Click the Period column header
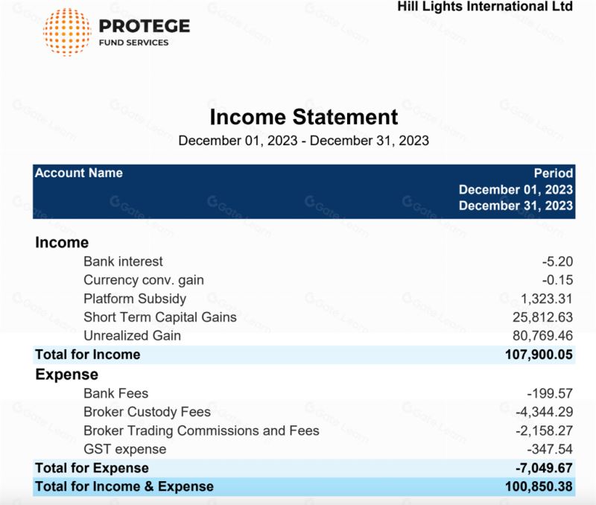Viewport: 596px width, 505px height. [x=553, y=173]
